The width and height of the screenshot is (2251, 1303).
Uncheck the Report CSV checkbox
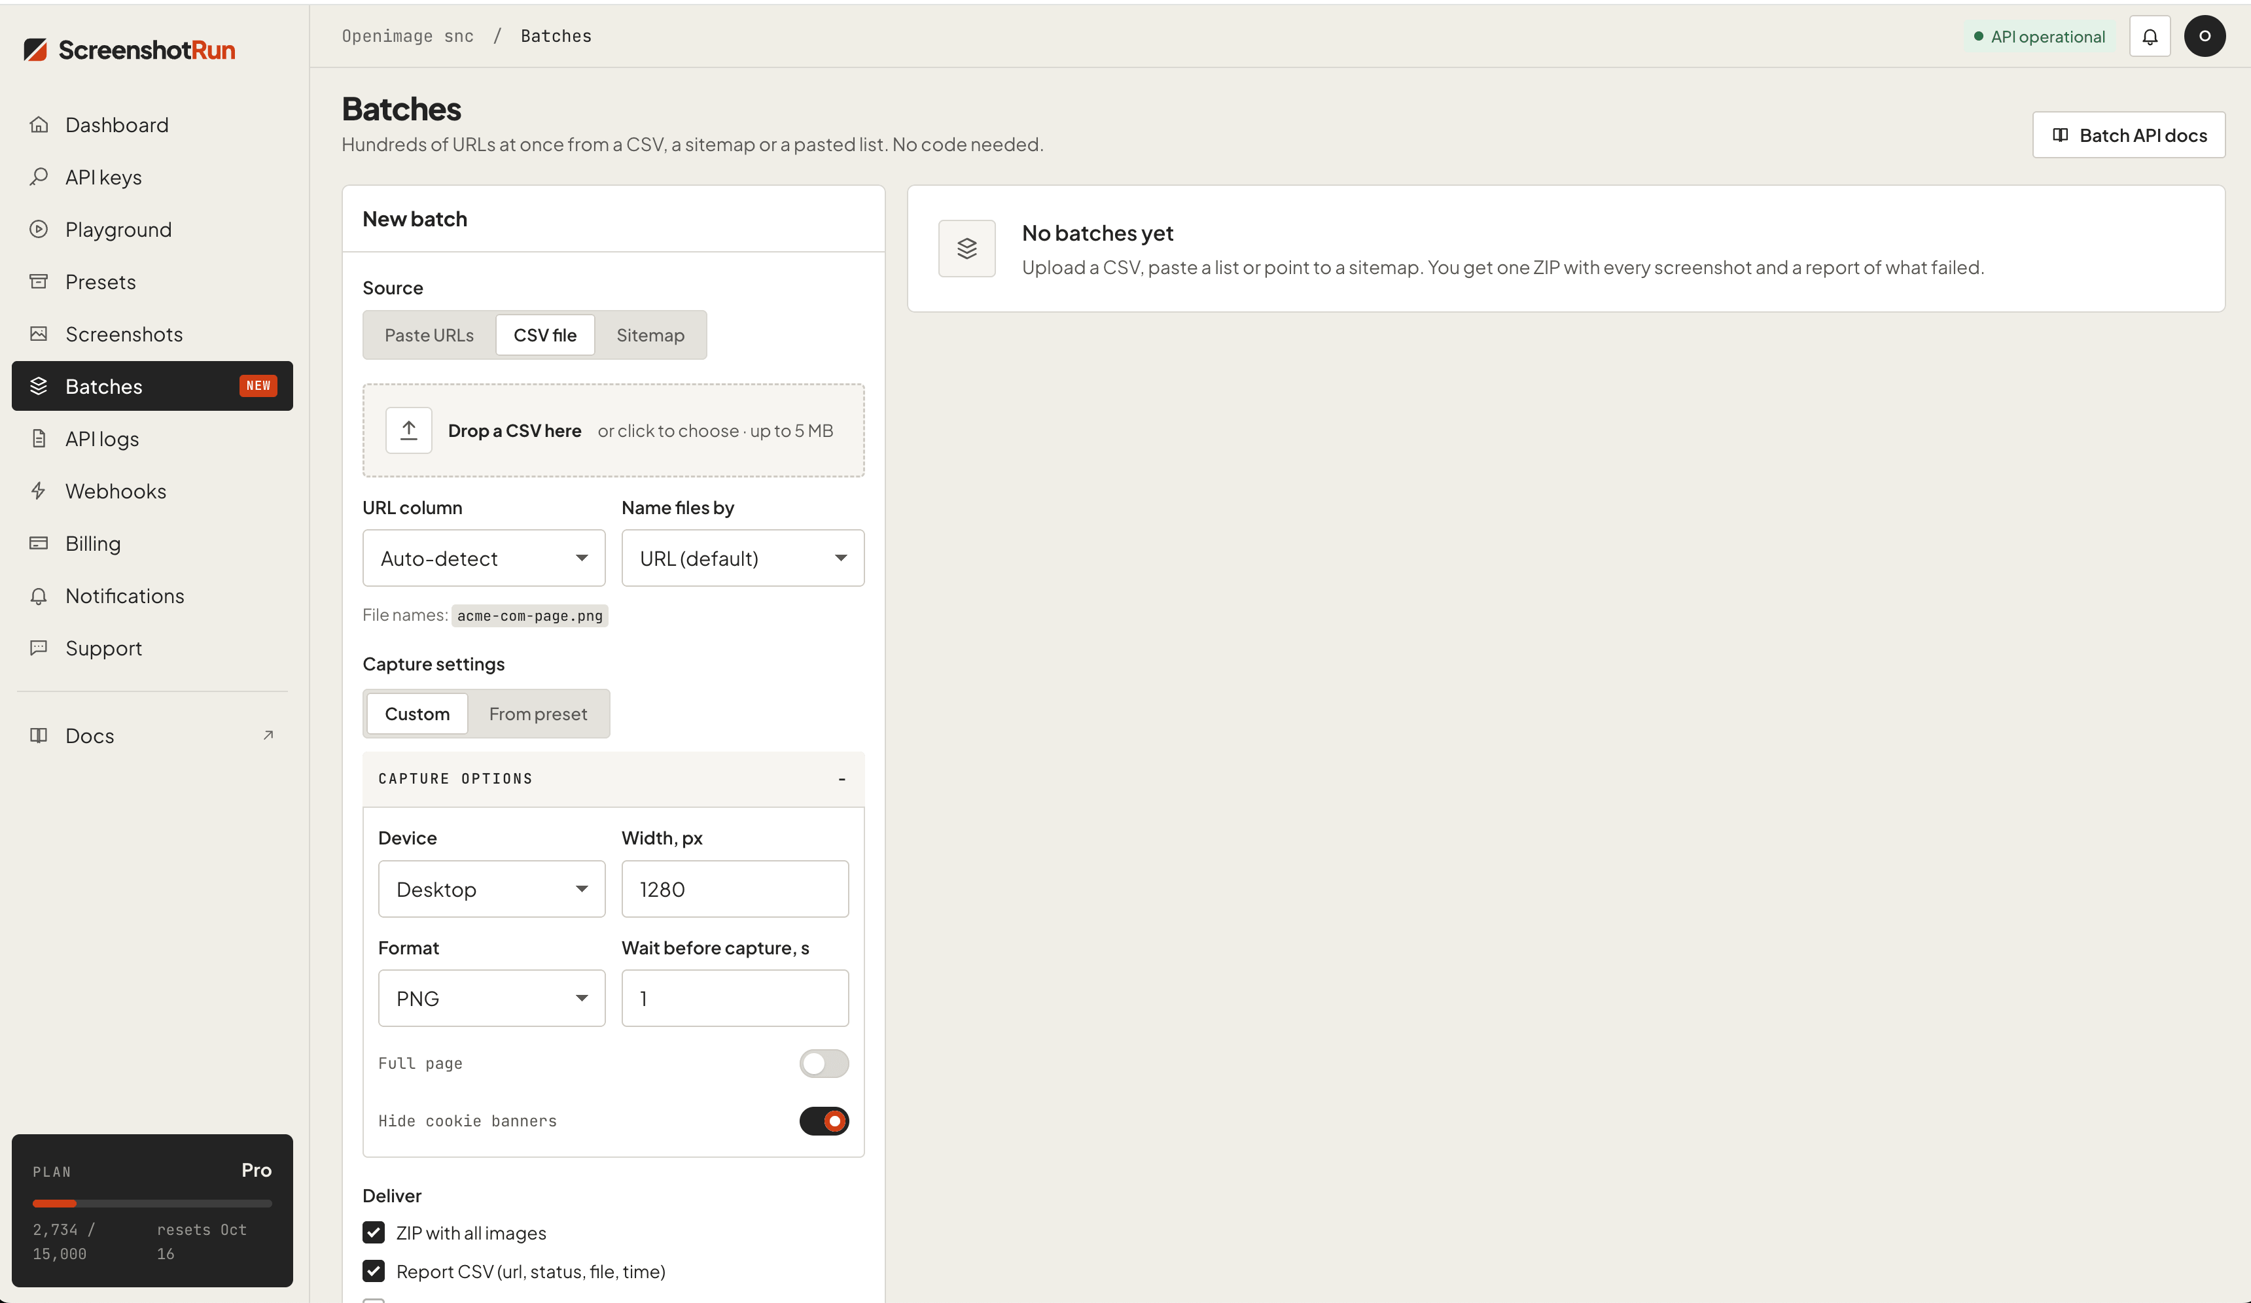pyautogui.click(x=374, y=1271)
